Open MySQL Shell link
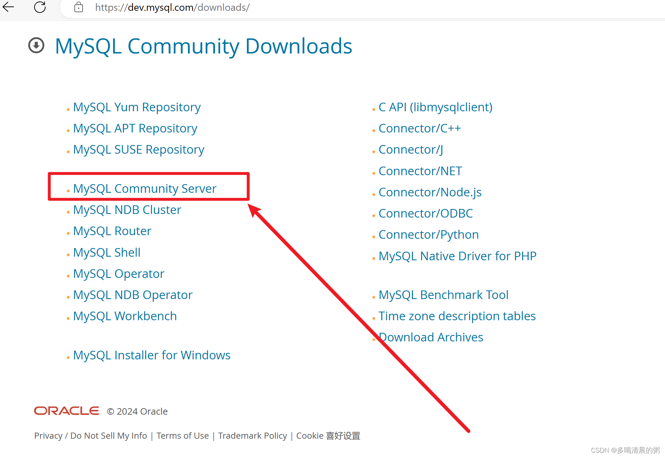The width and height of the screenshot is (665, 457). point(107,253)
